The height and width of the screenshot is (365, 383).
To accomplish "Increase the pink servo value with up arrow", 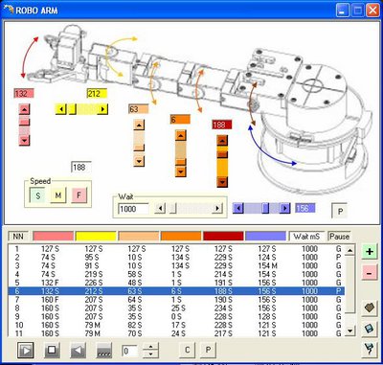I will pos(24,109).
